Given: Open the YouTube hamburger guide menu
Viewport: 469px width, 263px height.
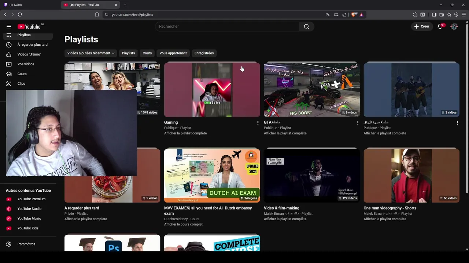Looking at the screenshot, I should click(9, 27).
